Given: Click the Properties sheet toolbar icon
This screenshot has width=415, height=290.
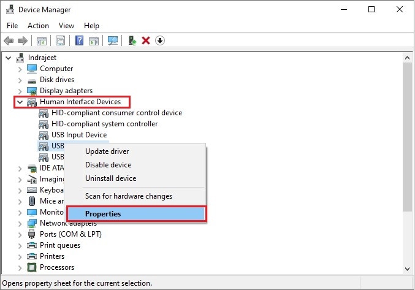Looking at the screenshot, I should point(61,41).
